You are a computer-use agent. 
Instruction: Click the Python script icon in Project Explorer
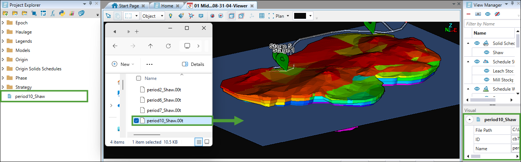point(62,14)
